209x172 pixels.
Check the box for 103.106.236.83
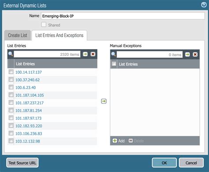tap(11, 133)
